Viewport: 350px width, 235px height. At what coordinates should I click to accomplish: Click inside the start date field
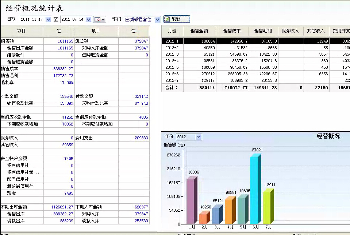(x=32, y=20)
